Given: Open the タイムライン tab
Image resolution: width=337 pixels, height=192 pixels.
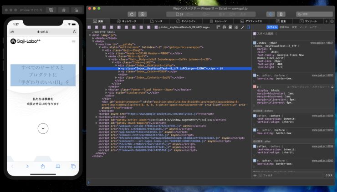Looking at the screenshot, I should click(186, 21).
